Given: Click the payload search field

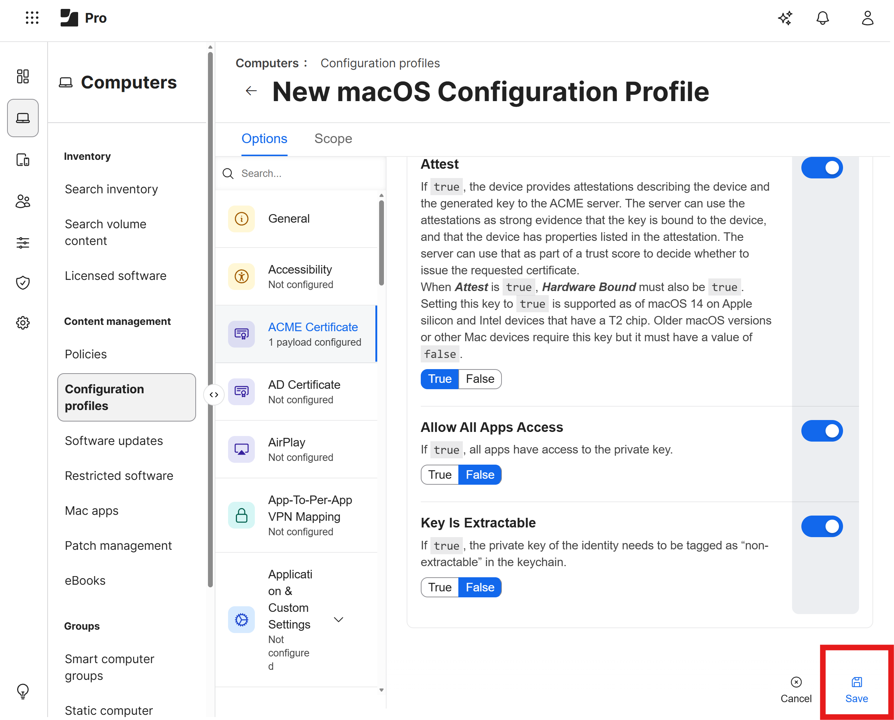Looking at the screenshot, I should coord(301,173).
